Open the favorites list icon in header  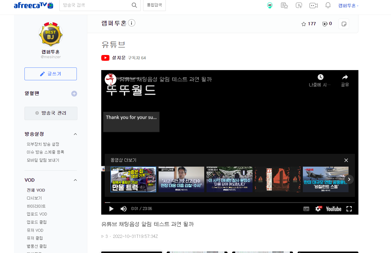(284, 5)
